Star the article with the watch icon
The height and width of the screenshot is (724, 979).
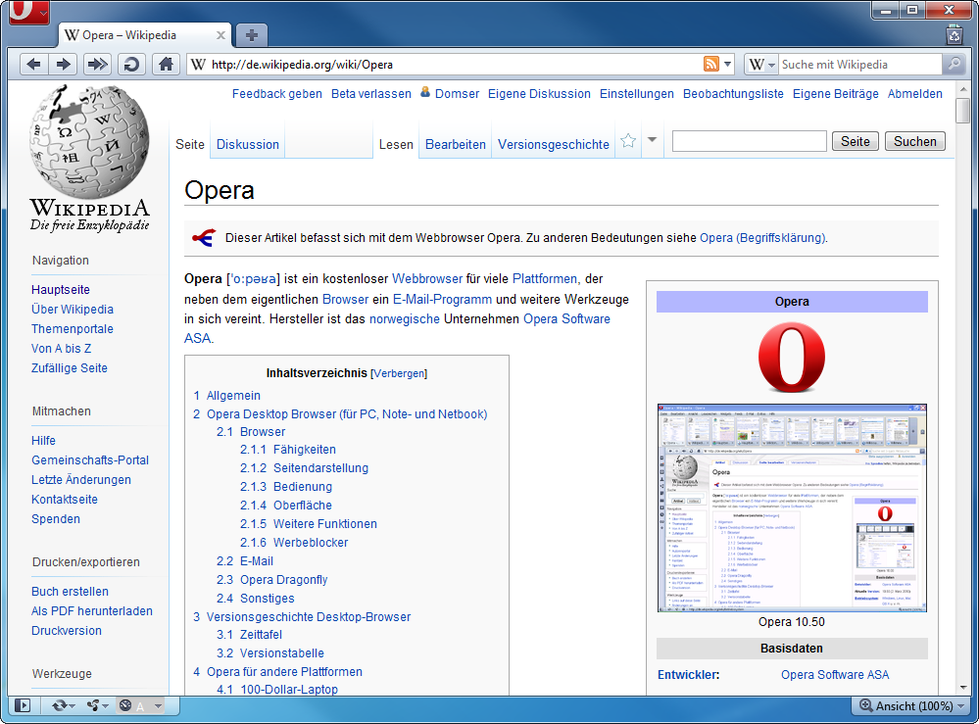click(628, 141)
